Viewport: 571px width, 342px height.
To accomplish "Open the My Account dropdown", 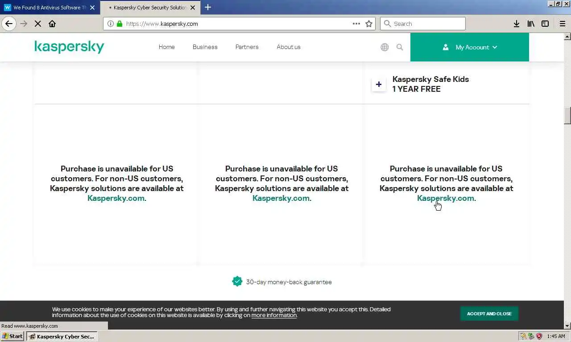I will coord(470,47).
